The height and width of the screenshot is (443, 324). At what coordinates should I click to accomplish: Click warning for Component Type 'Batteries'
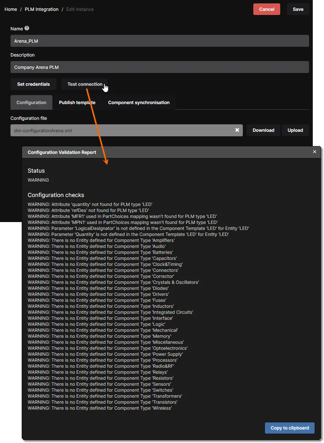point(100,252)
